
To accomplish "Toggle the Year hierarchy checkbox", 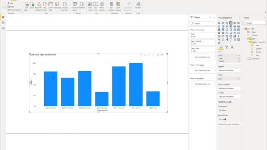I will point(252,45).
